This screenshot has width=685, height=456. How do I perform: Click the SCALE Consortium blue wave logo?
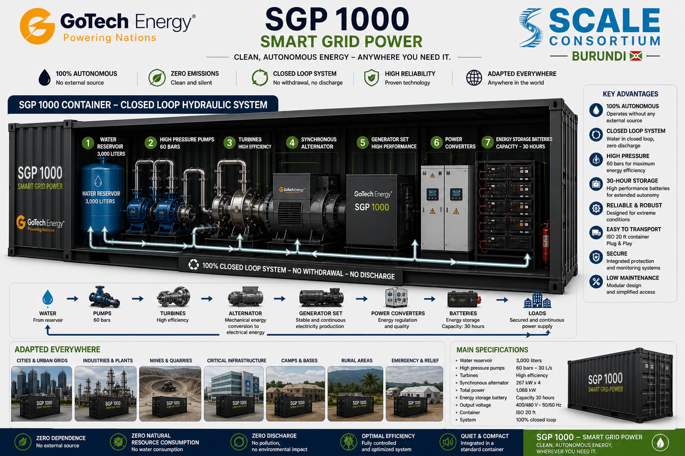click(531, 28)
